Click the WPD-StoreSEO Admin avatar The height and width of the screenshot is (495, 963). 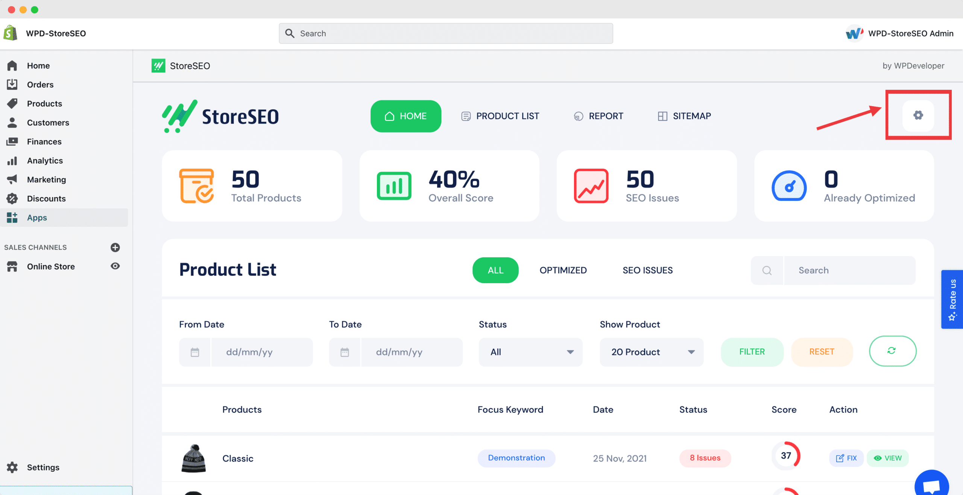854,33
